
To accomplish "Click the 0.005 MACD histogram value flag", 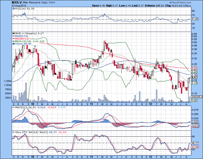I will [195, 122].
